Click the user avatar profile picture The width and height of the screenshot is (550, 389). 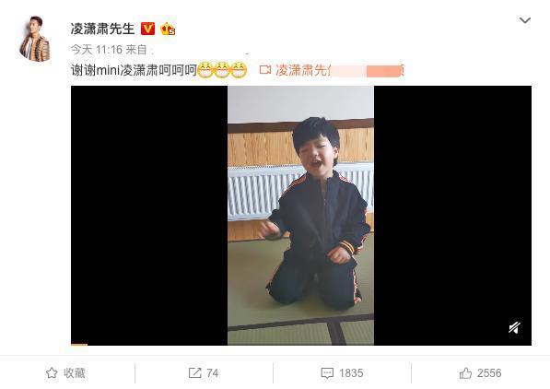[35, 39]
